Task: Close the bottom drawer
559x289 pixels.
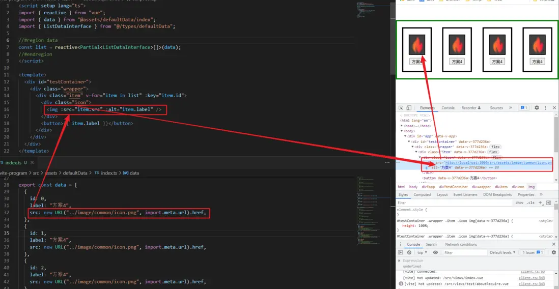Action: (x=553, y=244)
